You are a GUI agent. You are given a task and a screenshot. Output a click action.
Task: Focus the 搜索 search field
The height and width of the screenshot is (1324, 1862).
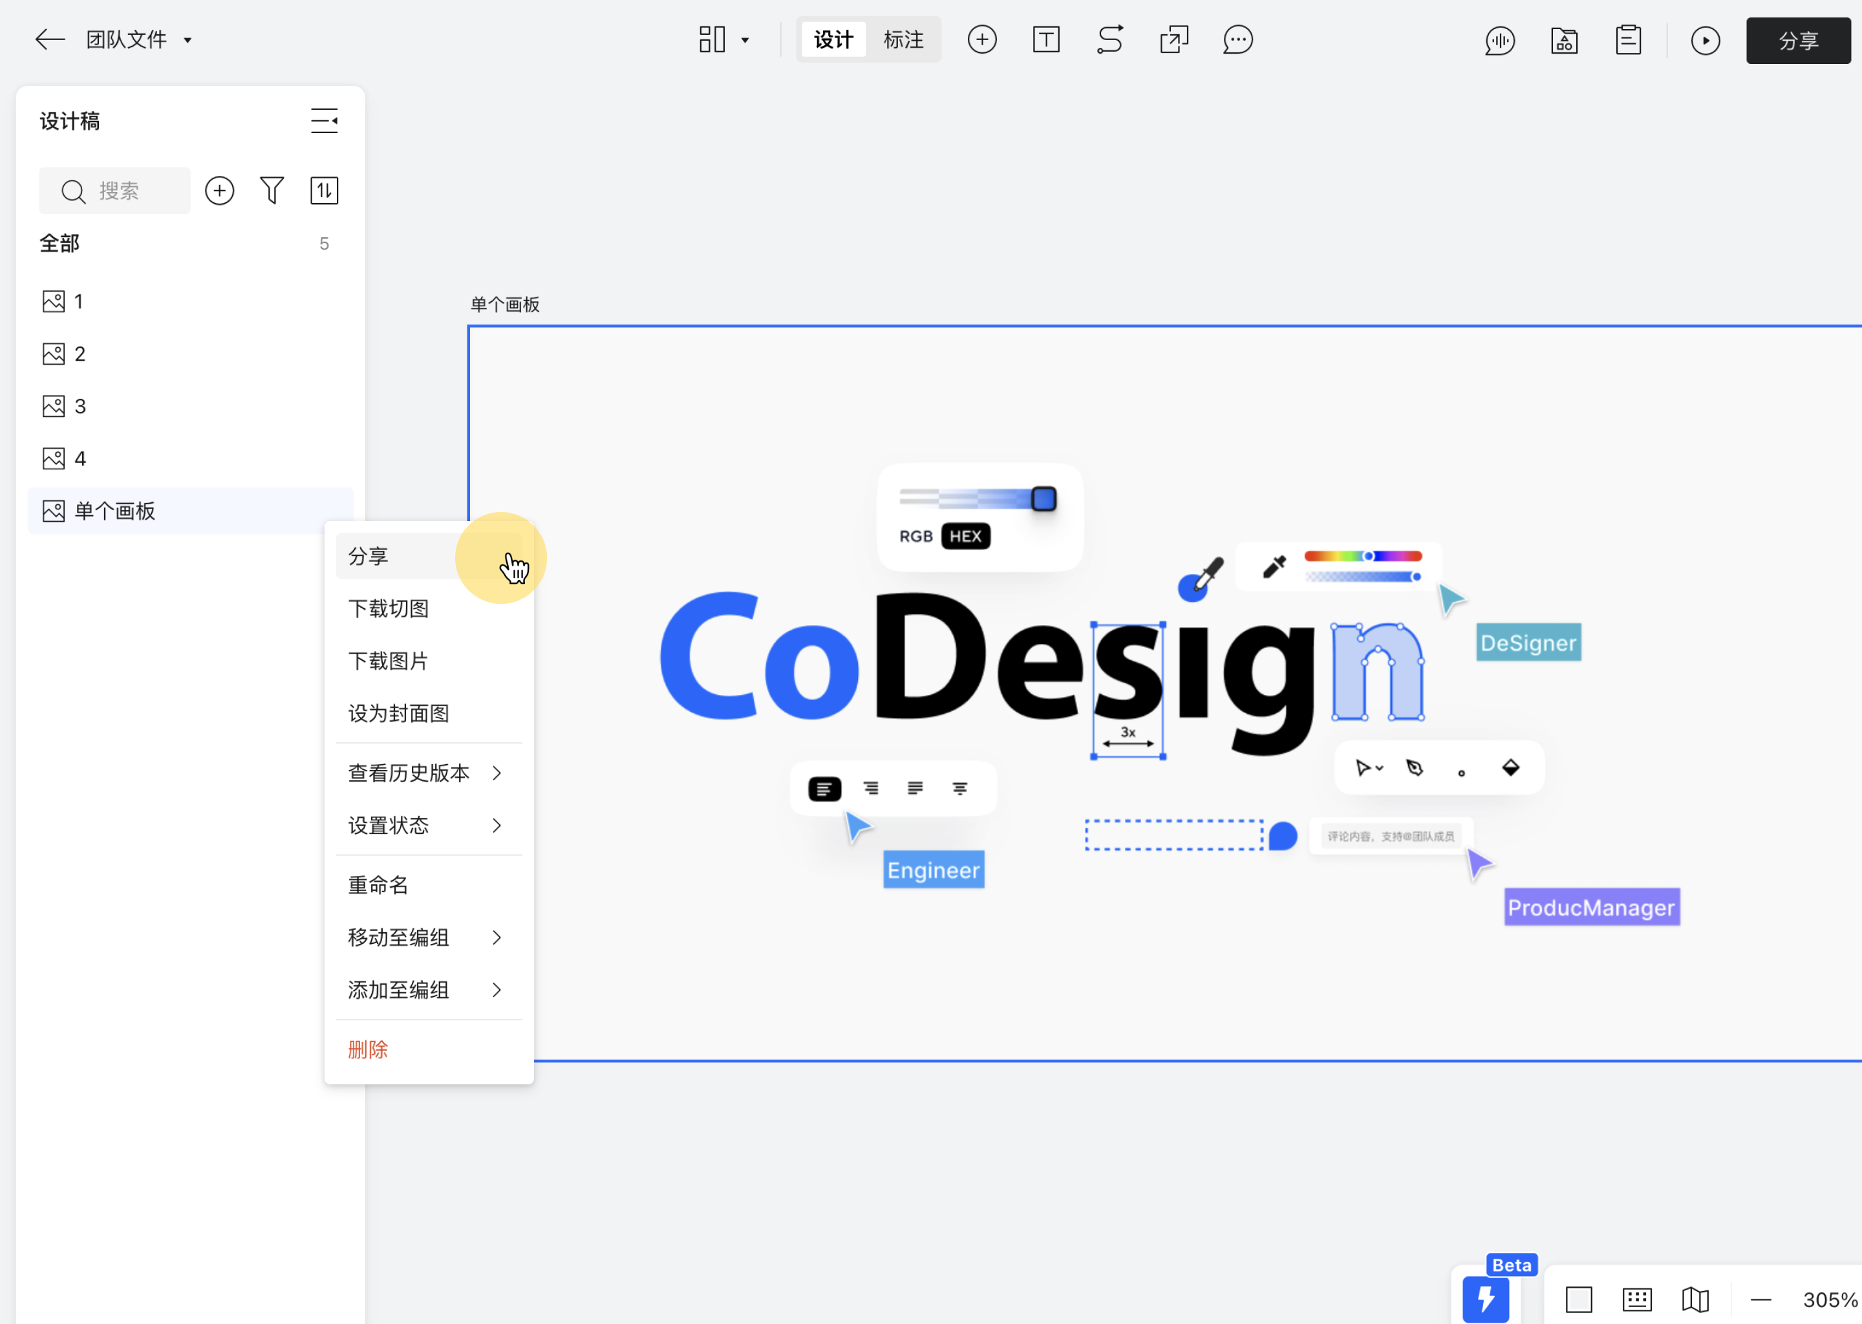tap(115, 191)
